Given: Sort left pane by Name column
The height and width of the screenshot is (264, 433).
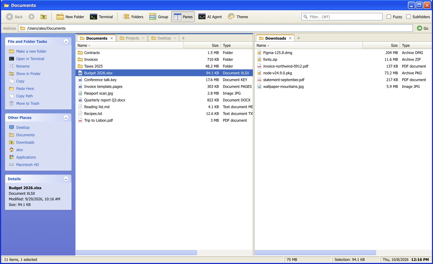Looking at the screenshot, I should coord(130,45).
